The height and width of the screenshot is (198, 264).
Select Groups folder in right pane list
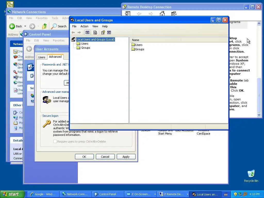pyautogui.click(x=138, y=49)
